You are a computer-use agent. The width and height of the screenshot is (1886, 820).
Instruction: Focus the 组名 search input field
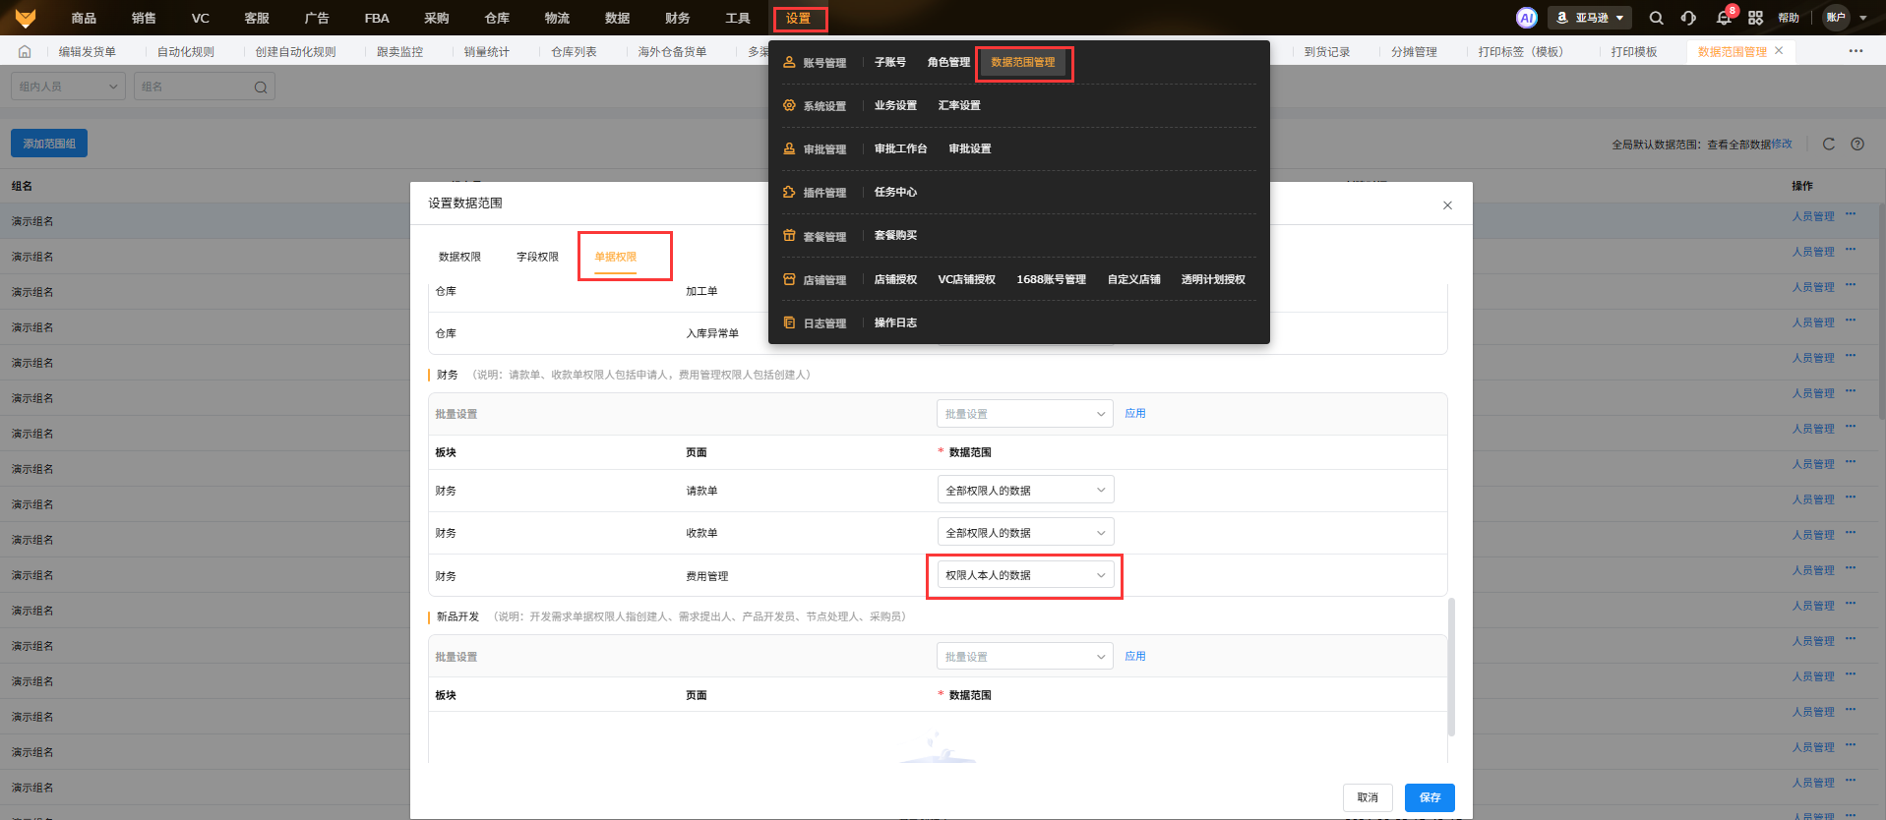204,87
